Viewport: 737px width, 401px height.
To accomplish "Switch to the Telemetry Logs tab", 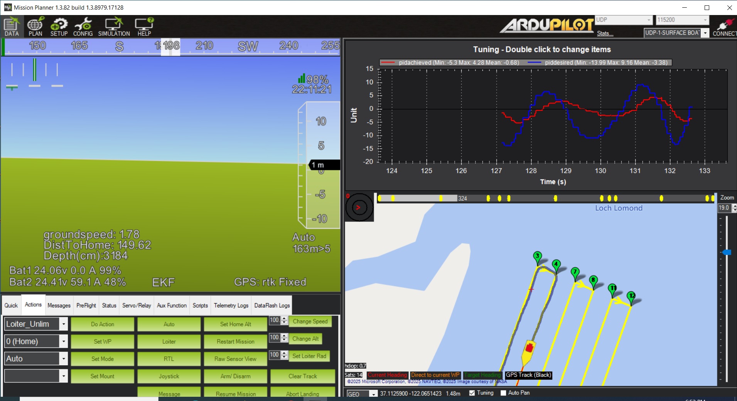I will coord(231,305).
